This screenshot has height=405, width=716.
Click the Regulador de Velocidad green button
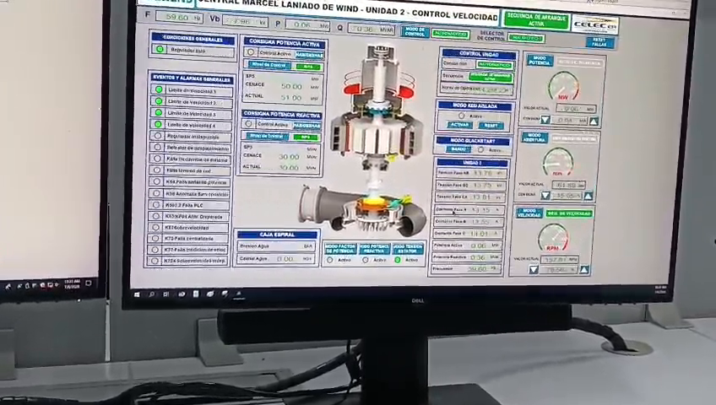(568, 213)
